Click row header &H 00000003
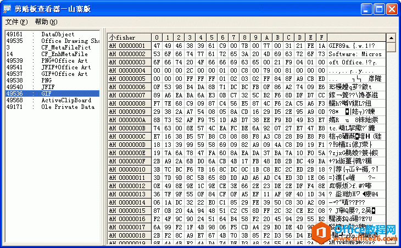Viewport: 401px width, 248px height. 130,62
